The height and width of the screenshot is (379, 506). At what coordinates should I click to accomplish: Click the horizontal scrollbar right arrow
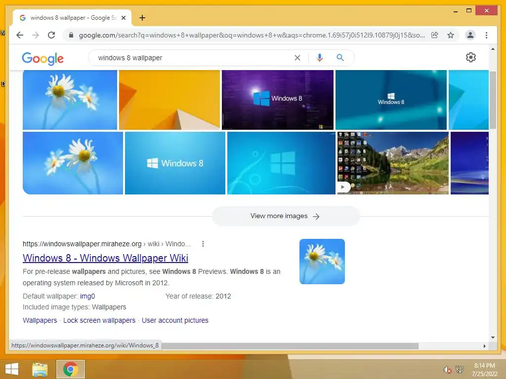pos(484,346)
